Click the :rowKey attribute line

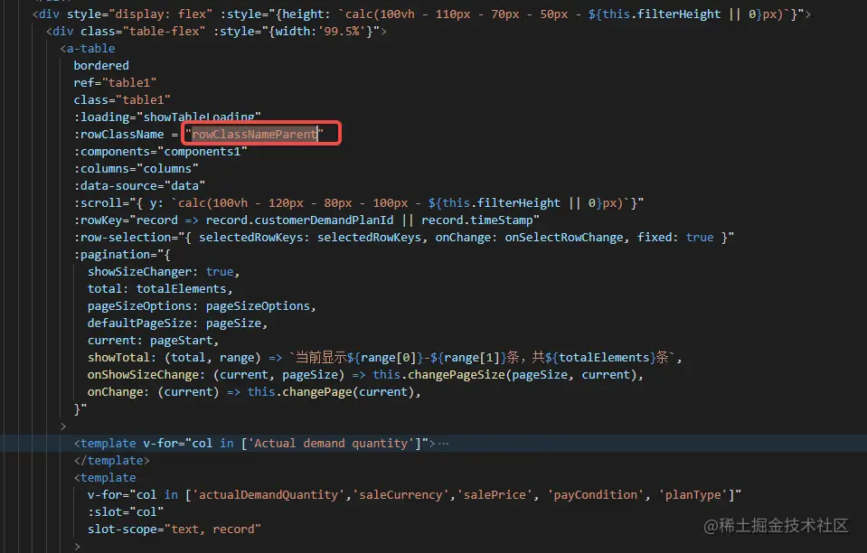pos(306,220)
